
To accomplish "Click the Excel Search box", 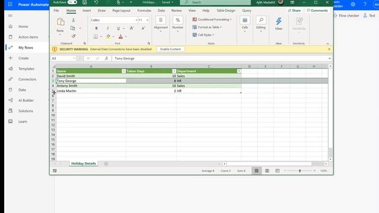I will click(216, 2).
